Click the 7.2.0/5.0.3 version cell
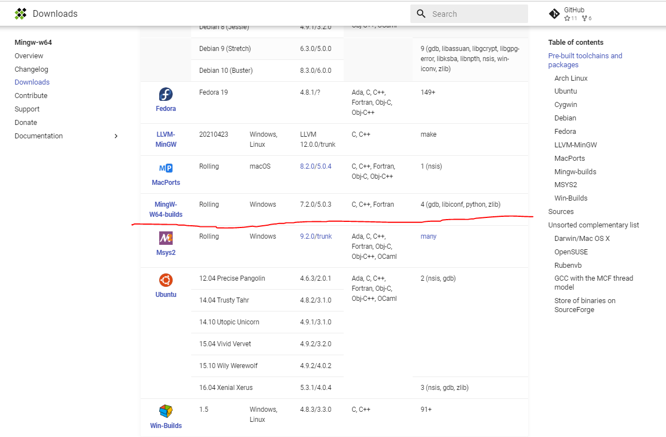This screenshot has width=666, height=437. tap(316, 204)
